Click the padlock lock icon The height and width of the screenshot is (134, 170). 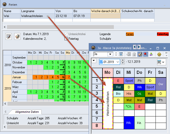134,54
